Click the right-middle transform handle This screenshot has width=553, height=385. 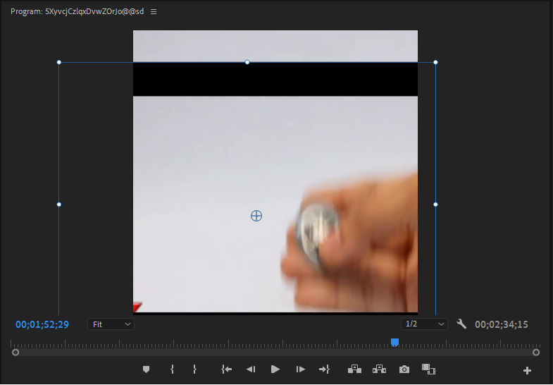point(435,204)
